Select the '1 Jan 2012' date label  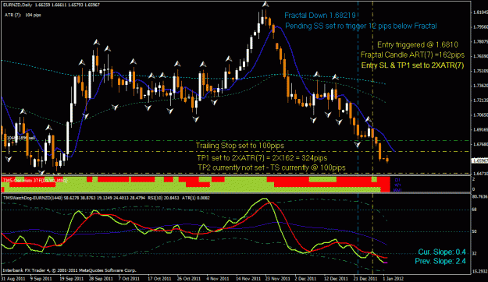(394, 279)
